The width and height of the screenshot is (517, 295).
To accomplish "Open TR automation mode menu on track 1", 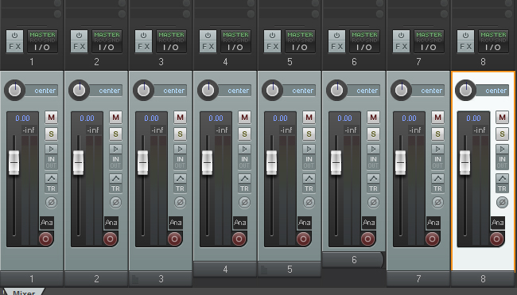I will 51,188.
